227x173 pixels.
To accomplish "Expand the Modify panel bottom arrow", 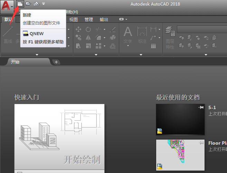I will point(96,54).
